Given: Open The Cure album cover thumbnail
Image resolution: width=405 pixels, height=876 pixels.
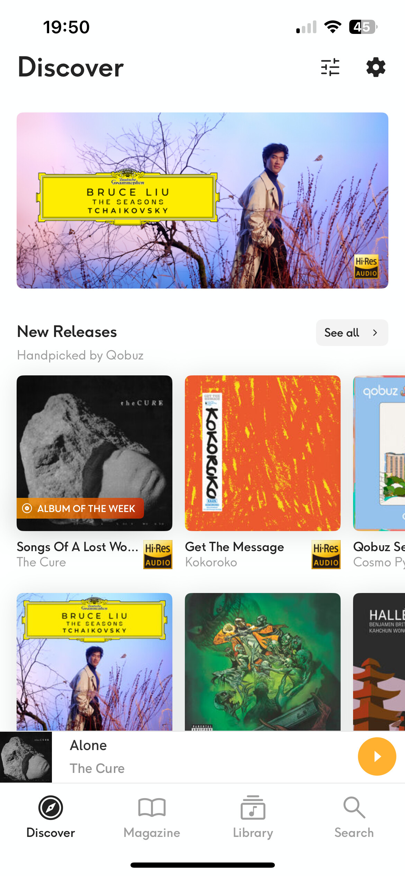Looking at the screenshot, I should point(94,453).
